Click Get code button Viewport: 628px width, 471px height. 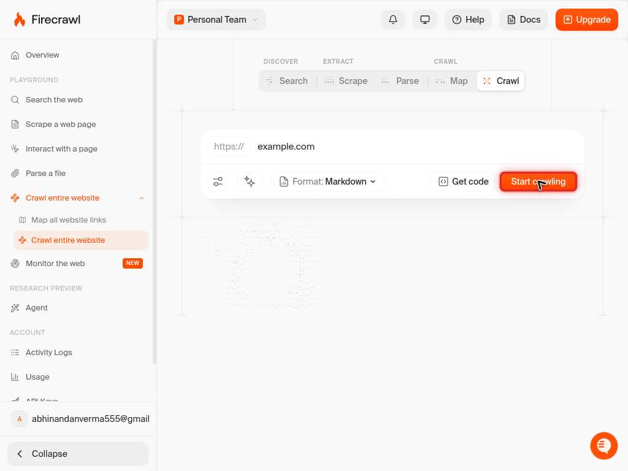[464, 182]
